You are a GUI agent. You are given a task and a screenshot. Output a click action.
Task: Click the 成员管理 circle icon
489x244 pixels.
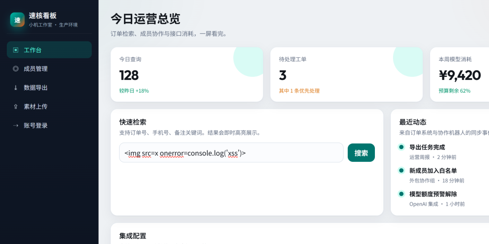click(x=15, y=69)
